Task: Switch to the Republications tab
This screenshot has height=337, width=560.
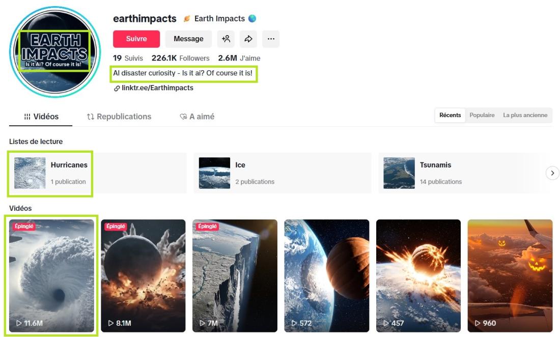Action: pyautogui.click(x=119, y=117)
